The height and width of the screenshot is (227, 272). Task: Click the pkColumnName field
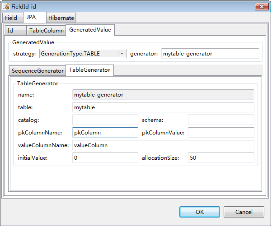[x=105, y=133]
